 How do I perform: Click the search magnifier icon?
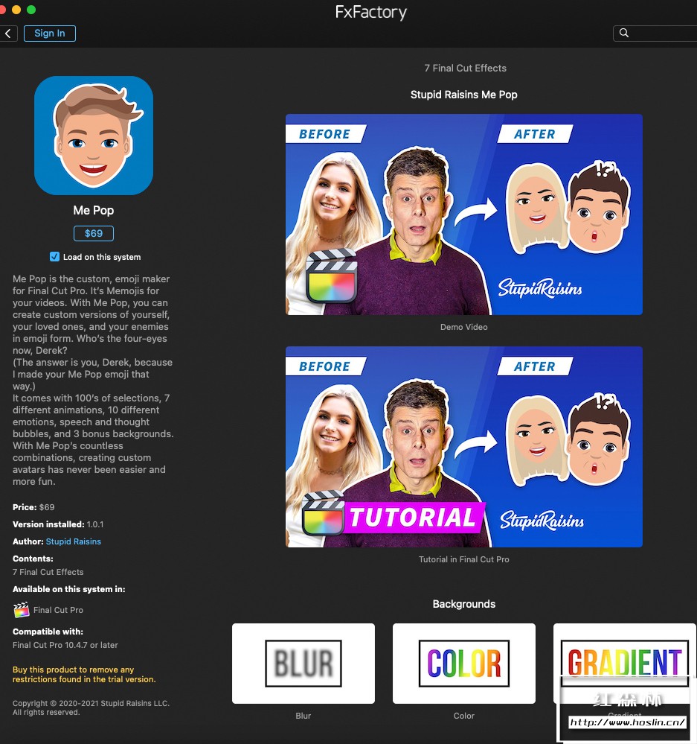click(x=624, y=33)
